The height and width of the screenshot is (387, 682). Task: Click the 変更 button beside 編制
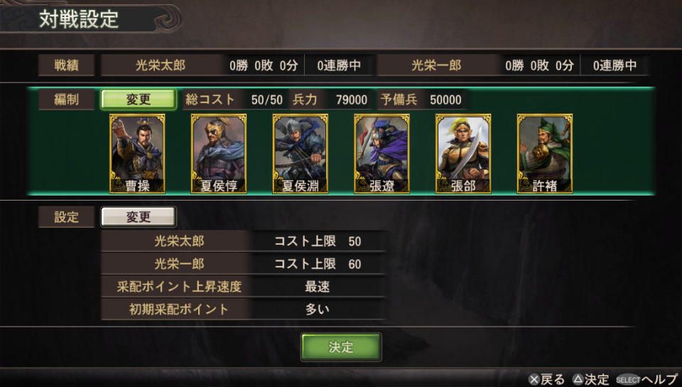(x=139, y=100)
